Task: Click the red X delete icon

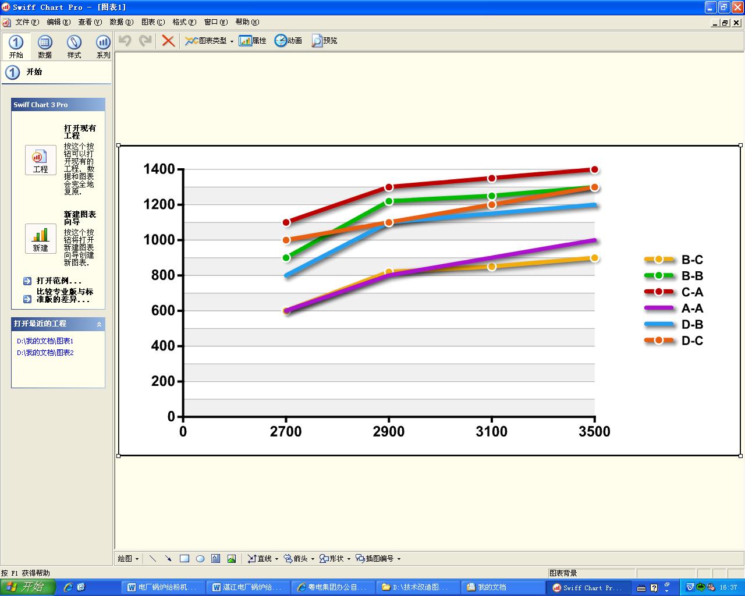Action: pyautogui.click(x=168, y=41)
